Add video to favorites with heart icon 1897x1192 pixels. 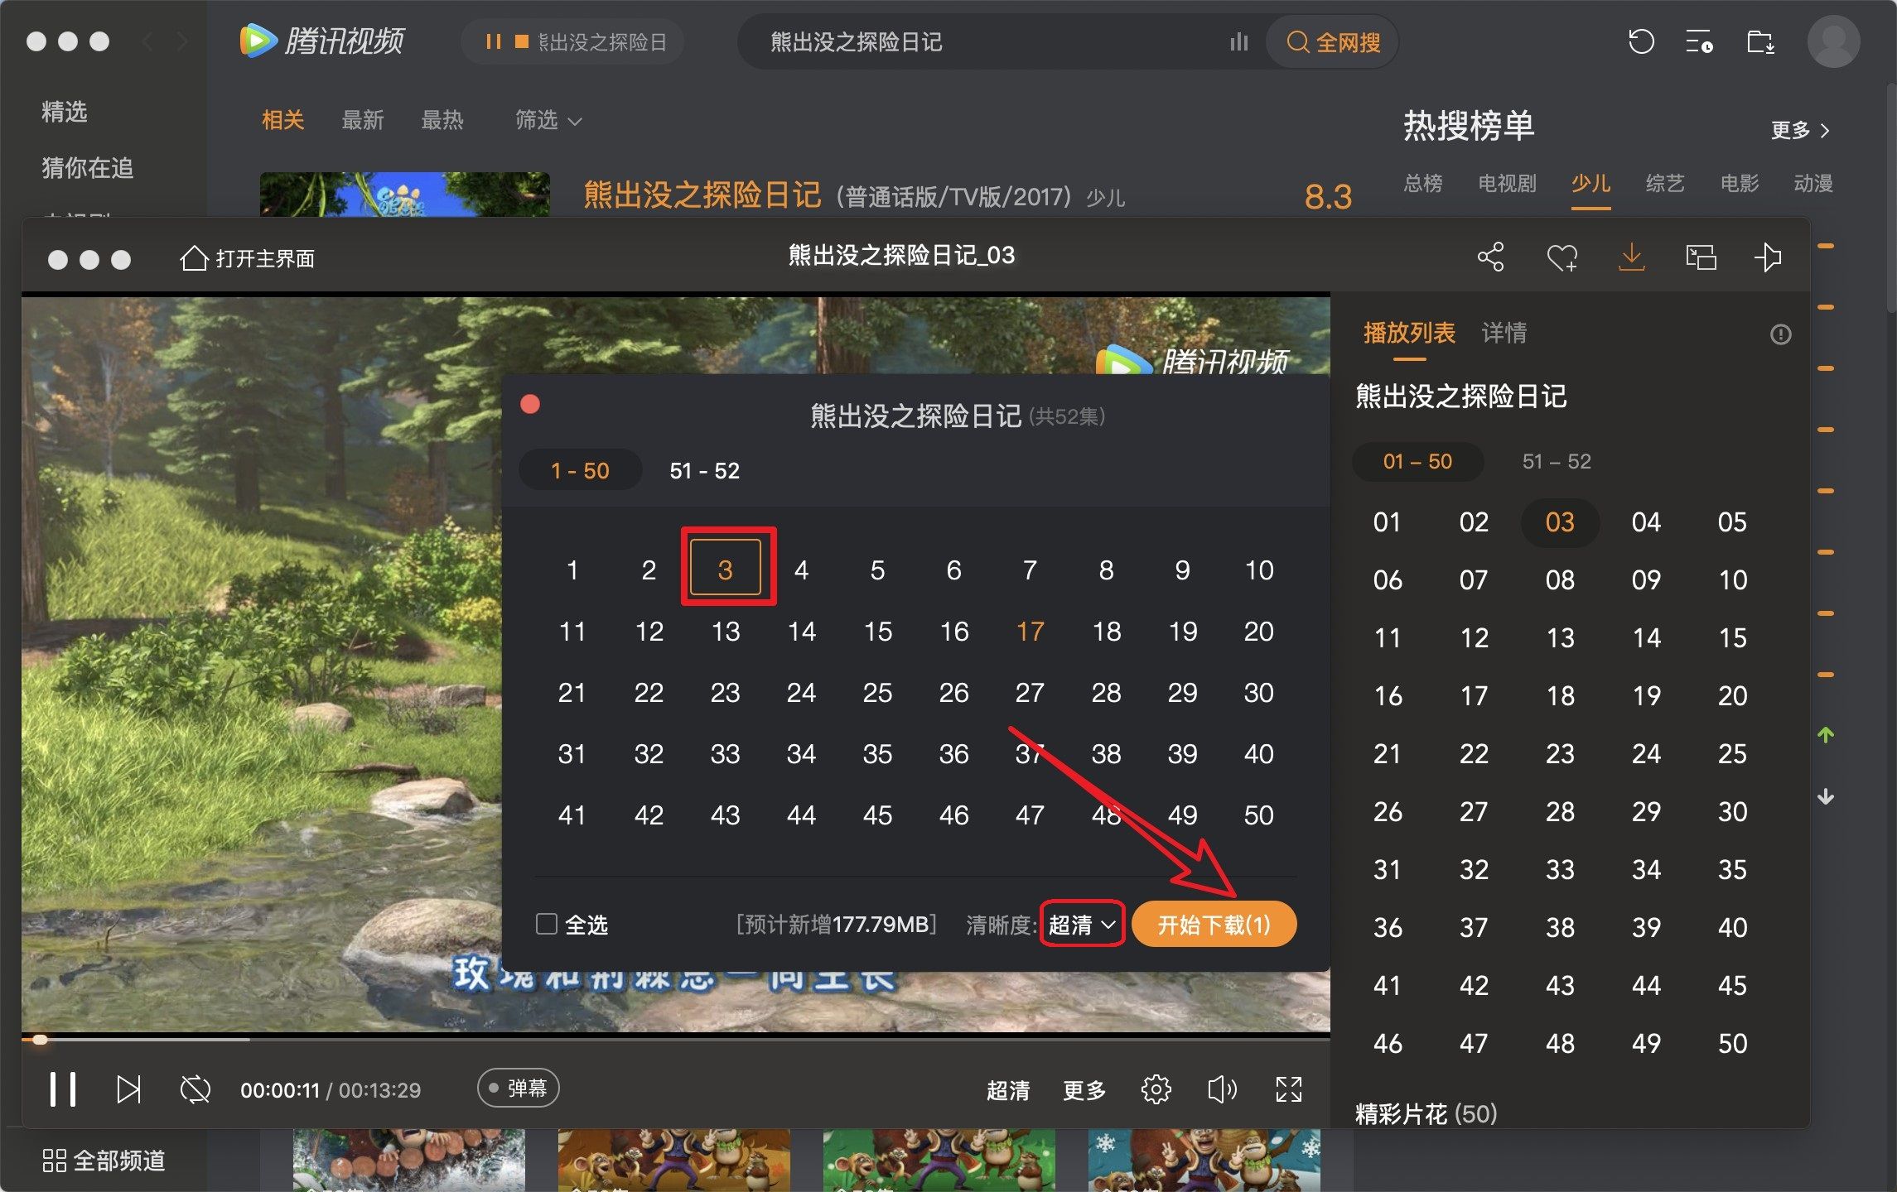click(1562, 257)
